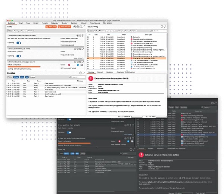Viewport: 224px width, 194px height.
Task: Open settings of task 1 Live passive crawl
Action: [x=80, y=36]
